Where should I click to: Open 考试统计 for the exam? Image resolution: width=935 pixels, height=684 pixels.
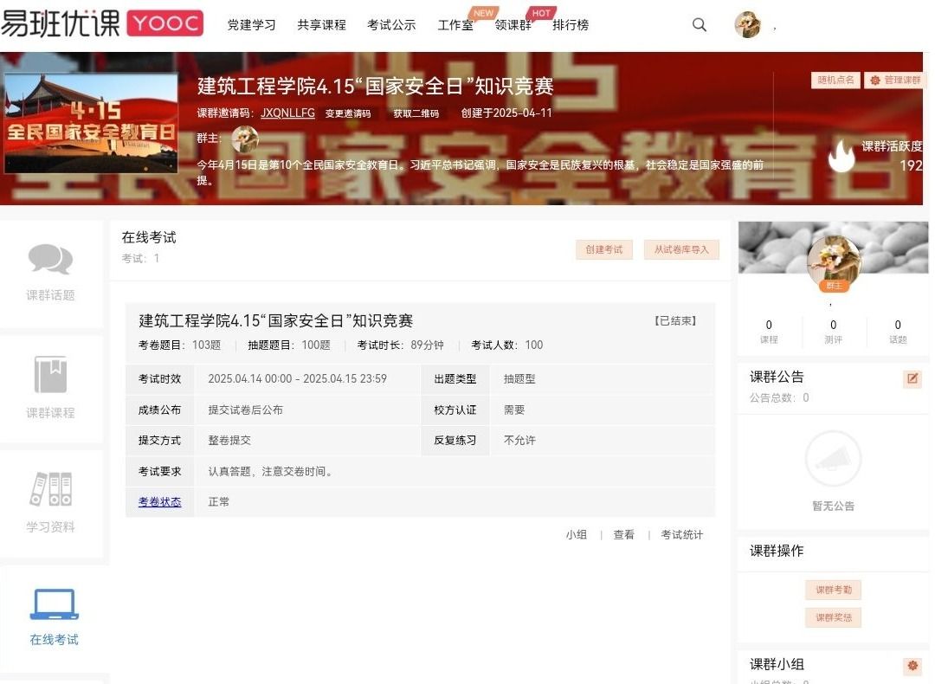tap(682, 535)
